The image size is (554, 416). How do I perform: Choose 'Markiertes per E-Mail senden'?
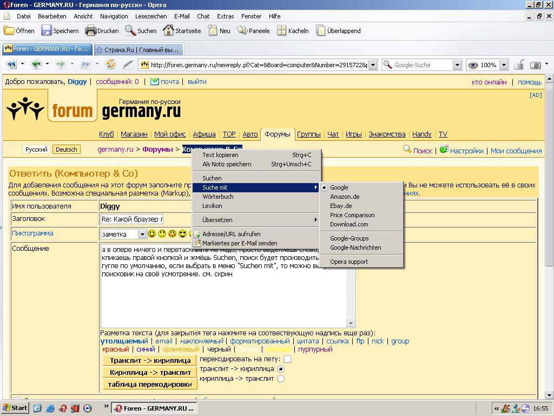click(x=256, y=243)
